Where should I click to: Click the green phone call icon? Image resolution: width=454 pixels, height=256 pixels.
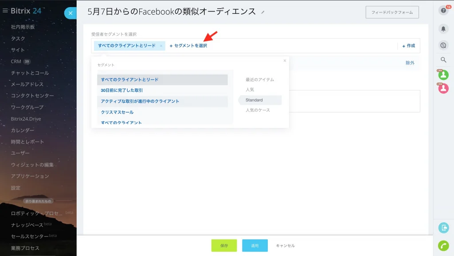(443, 246)
